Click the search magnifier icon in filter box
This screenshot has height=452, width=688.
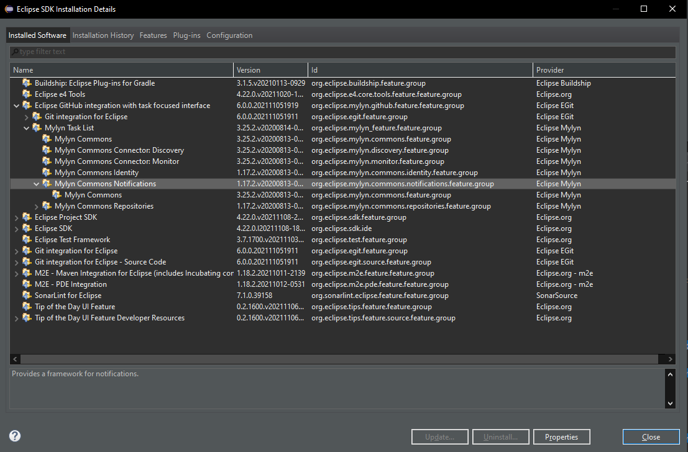coord(15,52)
